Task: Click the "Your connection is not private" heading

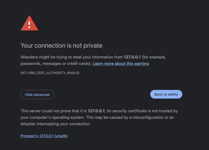Action: 61,46
